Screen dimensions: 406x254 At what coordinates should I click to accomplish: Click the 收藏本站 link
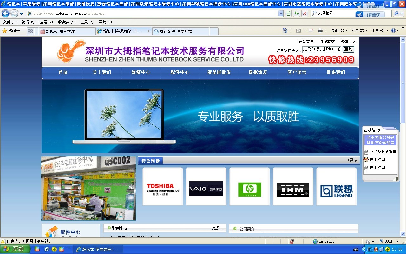327,42
